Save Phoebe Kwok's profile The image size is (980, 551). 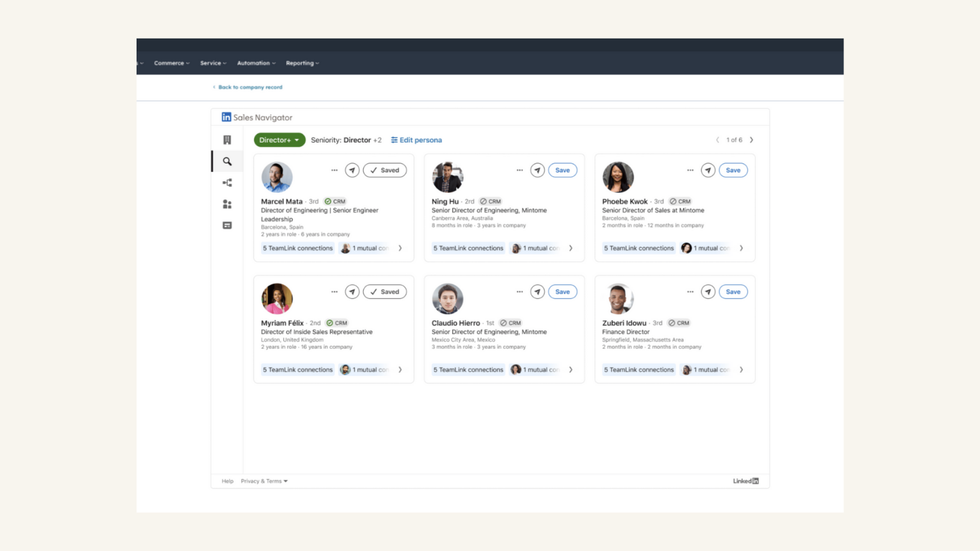(x=733, y=170)
